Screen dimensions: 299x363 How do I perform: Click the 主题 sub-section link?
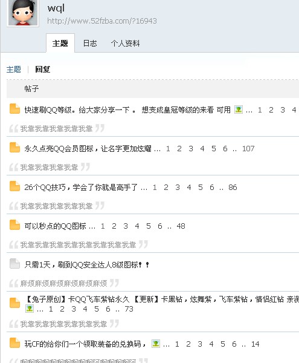(14, 69)
